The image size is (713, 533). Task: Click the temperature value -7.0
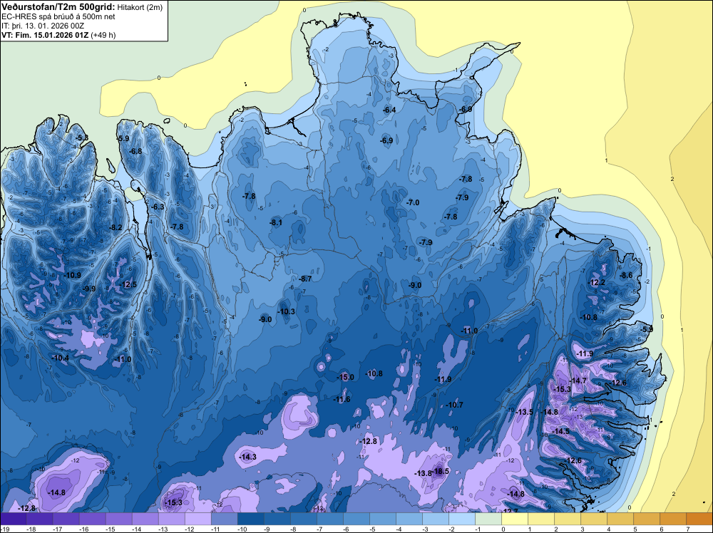click(413, 202)
